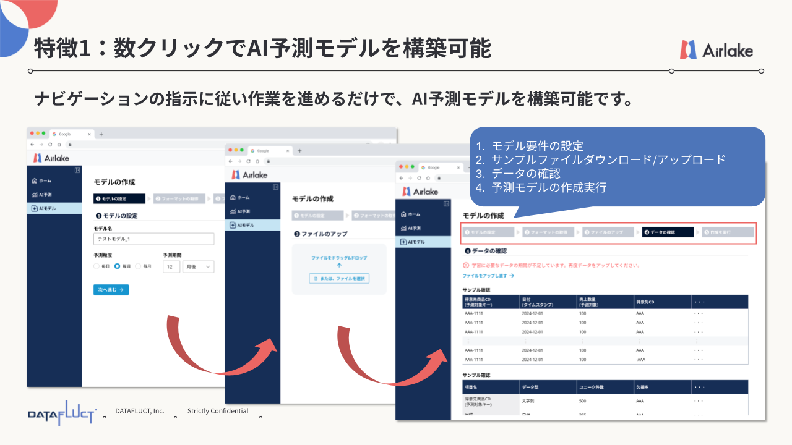The height and width of the screenshot is (445, 792).
Task: Open a new browser tab with the plus button
Action: (101, 134)
